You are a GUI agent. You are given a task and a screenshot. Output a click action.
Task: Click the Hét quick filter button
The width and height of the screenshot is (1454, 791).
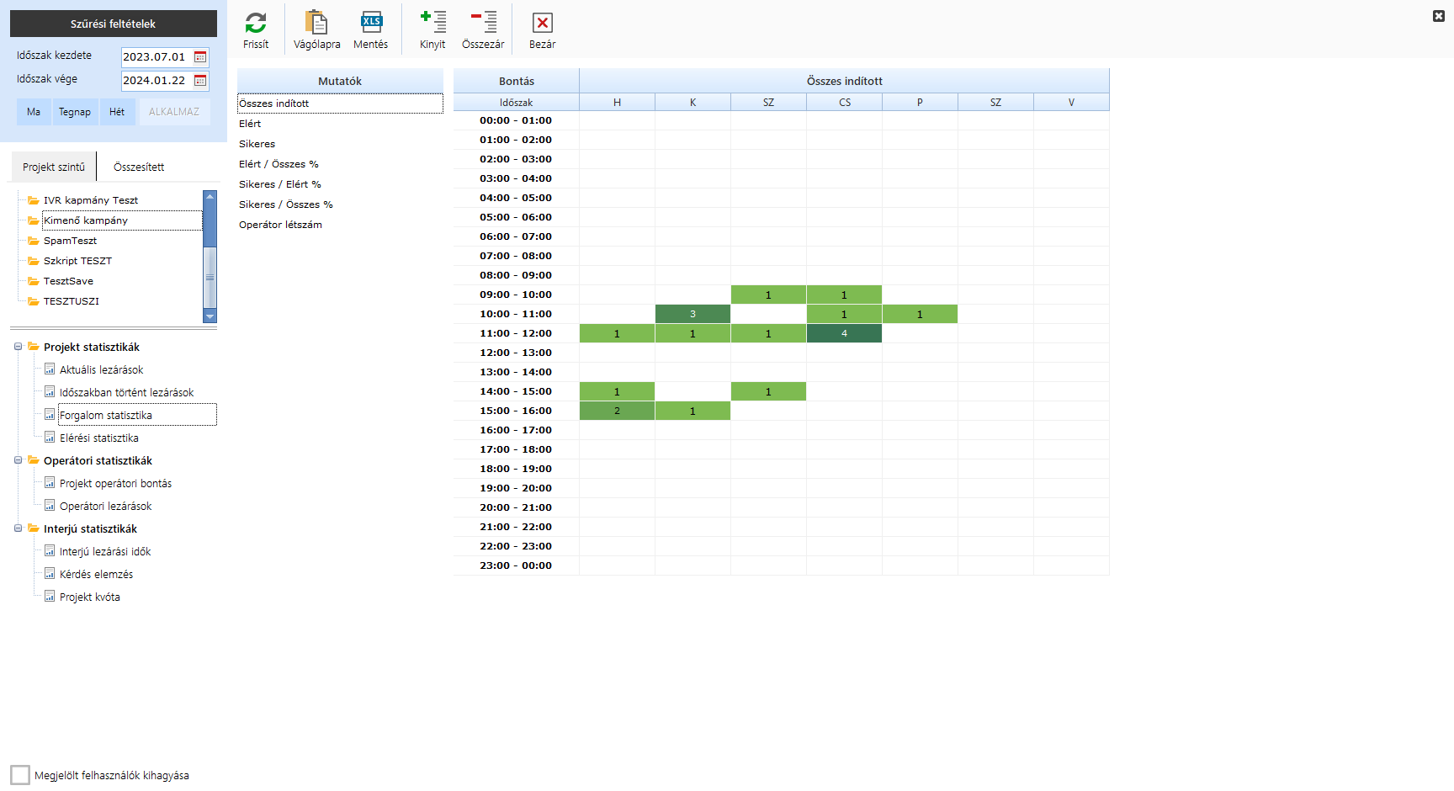(117, 112)
